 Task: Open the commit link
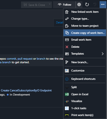pos(11,59)
